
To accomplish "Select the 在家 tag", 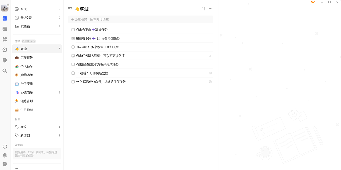I will [24, 127].
